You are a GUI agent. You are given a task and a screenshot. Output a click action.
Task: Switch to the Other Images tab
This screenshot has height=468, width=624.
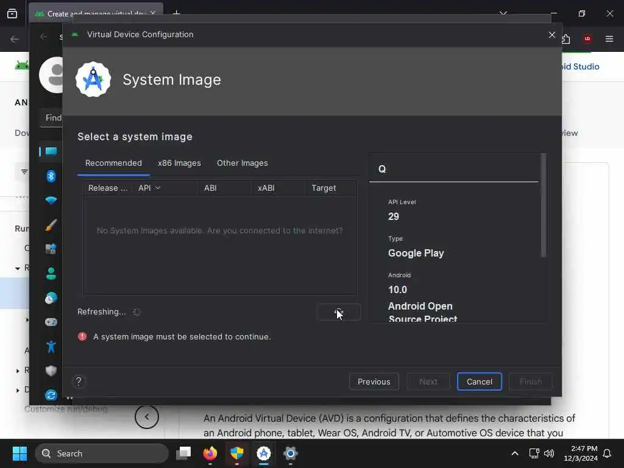pyautogui.click(x=243, y=163)
